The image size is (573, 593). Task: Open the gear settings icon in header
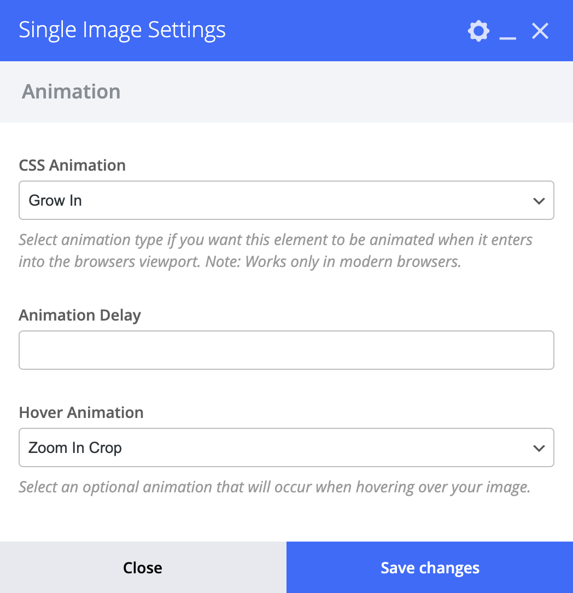point(478,31)
